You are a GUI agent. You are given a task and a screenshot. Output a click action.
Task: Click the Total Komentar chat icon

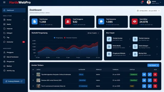click(101, 21)
